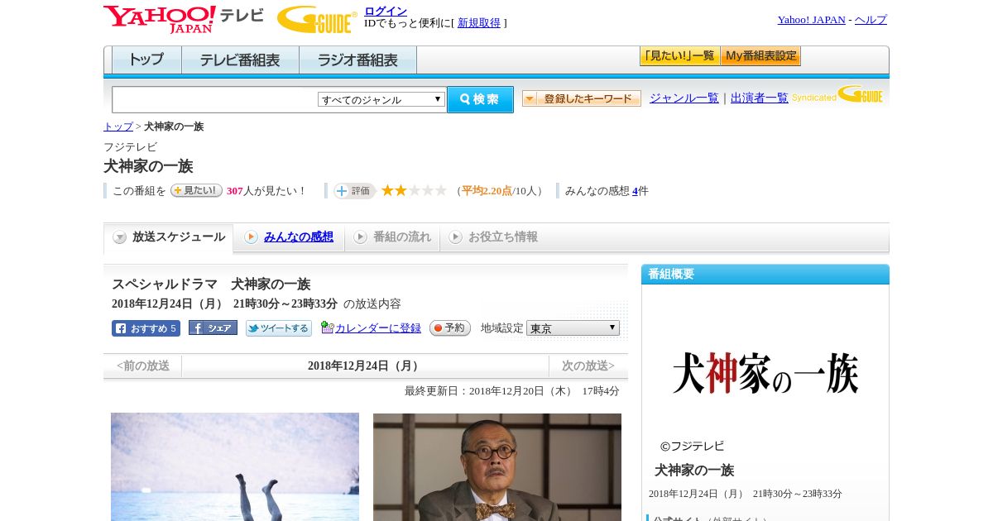Click the 新規取得 link
This screenshot has width=993, height=521.
(479, 23)
